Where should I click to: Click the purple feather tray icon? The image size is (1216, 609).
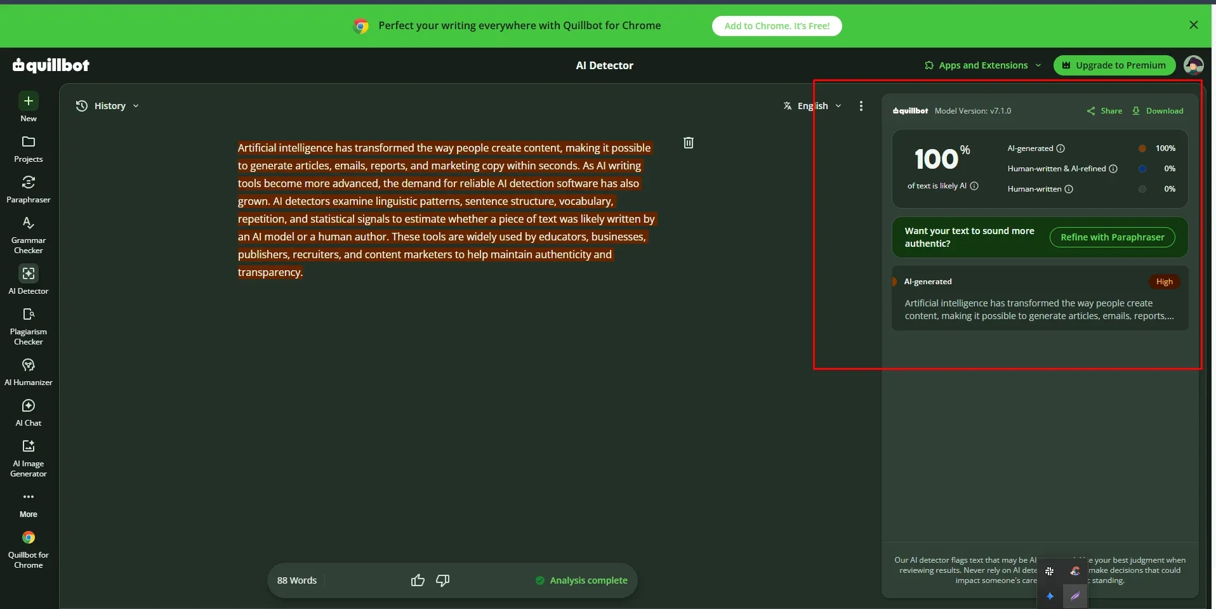pyautogui.click(x=1075, y=596)
